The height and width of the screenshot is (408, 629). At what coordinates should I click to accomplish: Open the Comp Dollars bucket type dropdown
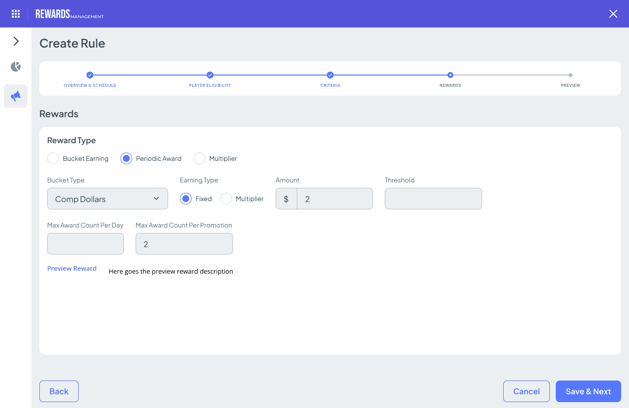[x=107, y=199]
